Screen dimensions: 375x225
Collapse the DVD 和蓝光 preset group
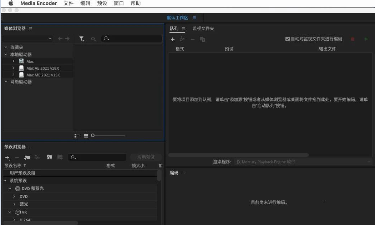10,188
